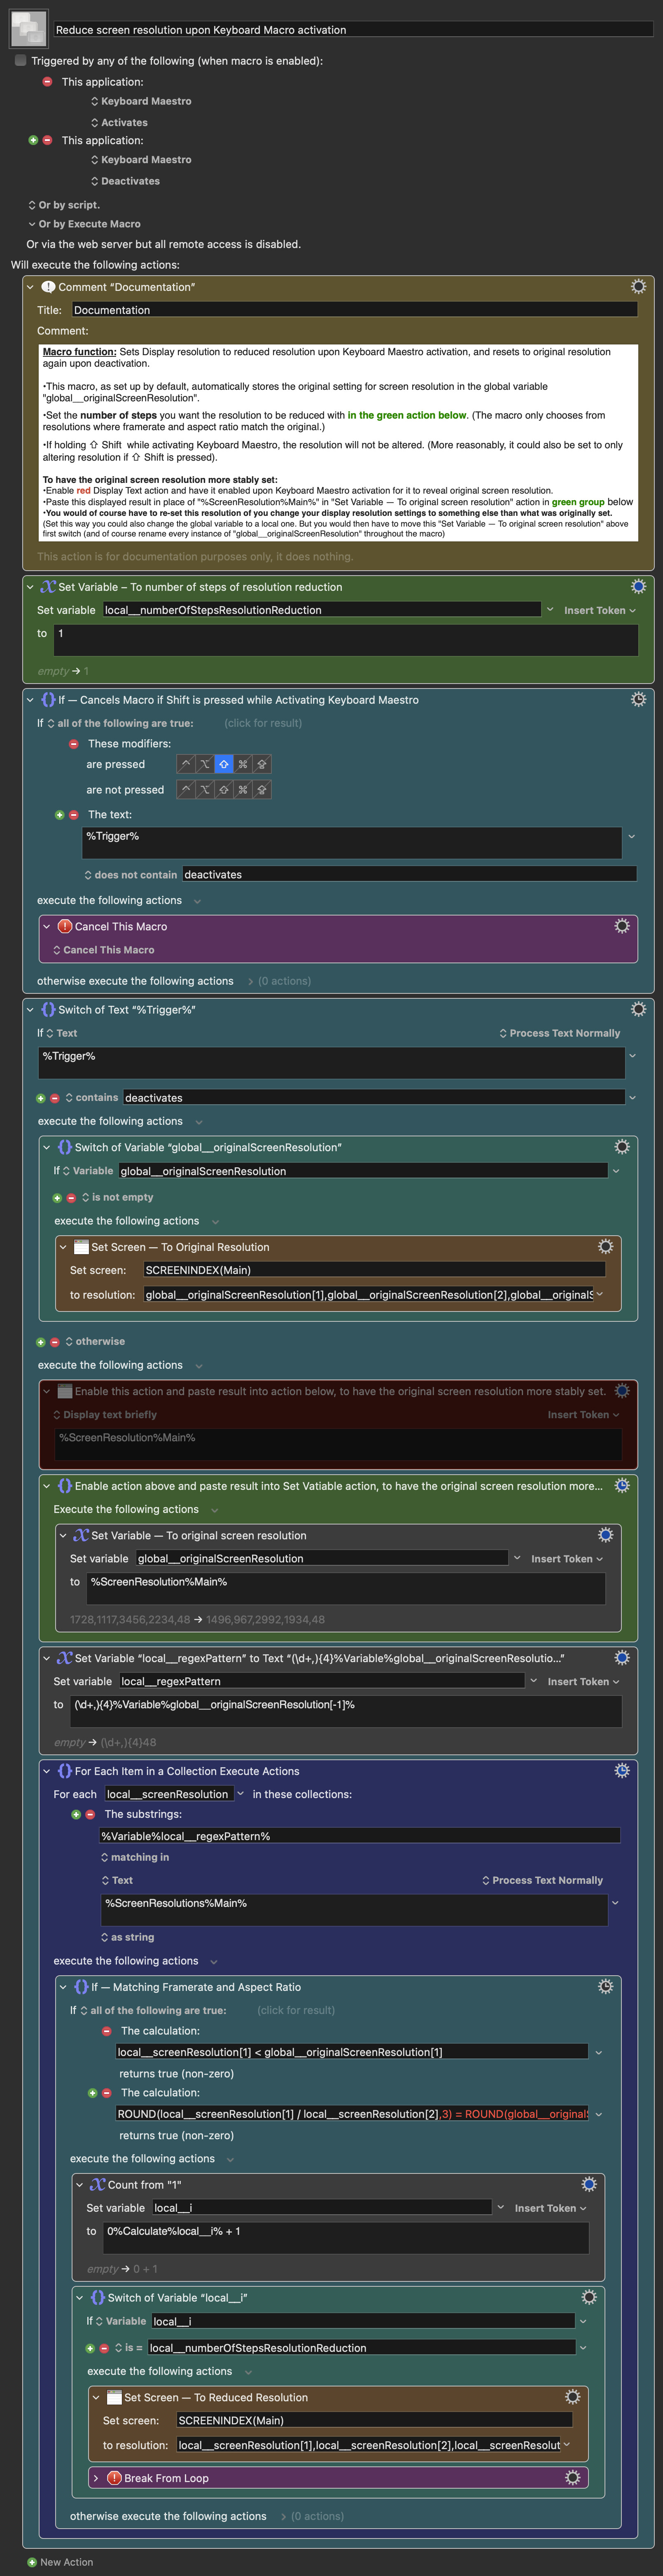Toggle Command modifier in "are pressed" row
The width and height of the screenshot is (663, 2576).
point(243,764)
